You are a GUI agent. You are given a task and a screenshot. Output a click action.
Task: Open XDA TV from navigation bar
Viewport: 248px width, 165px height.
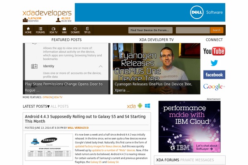53,30
